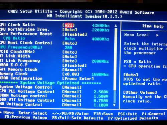Viewport: 167px width, 125px height.
Task: Change the Core Performance Boost Disabled value
Action: click(74, 34)
